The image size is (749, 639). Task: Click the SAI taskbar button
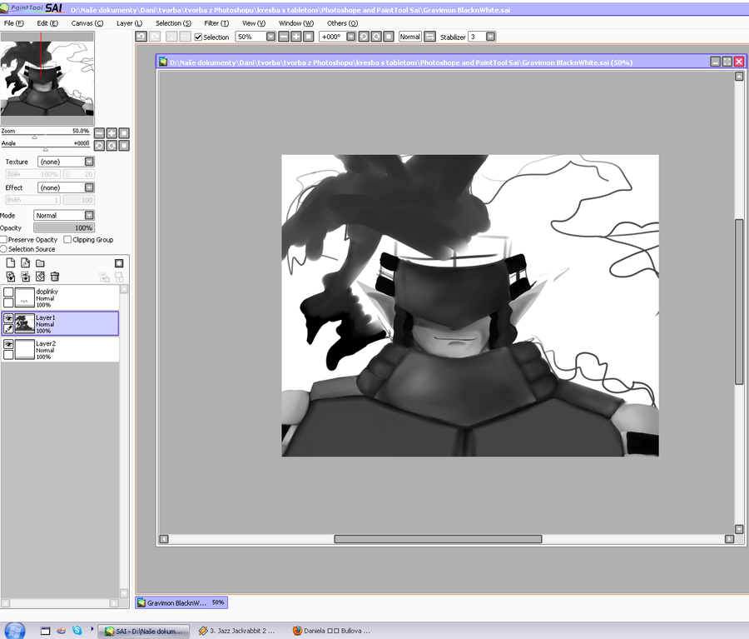(x=144, y=631)
